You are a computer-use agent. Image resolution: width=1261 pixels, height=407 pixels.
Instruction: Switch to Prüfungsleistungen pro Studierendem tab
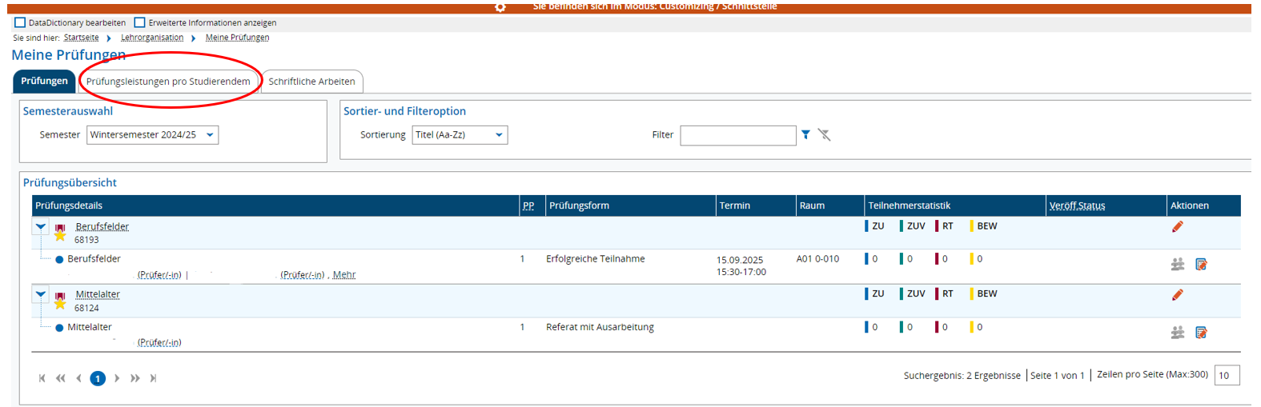(x=168, y=82)
